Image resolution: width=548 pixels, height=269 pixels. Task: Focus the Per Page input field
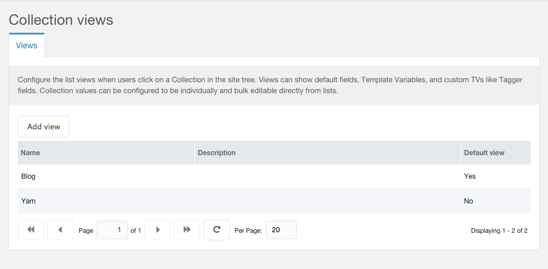point(281,230)
